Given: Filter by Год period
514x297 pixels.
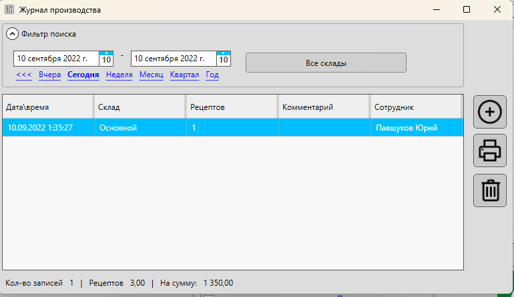Looking at the screenshot, I should click(x=212, y=75).
